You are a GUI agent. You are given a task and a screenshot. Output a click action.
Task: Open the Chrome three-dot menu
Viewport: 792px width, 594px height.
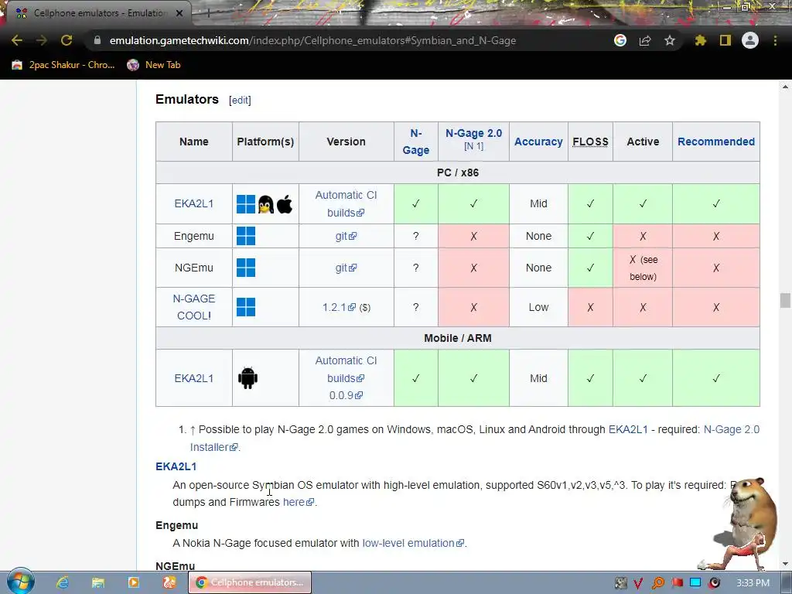coord(775,40)
